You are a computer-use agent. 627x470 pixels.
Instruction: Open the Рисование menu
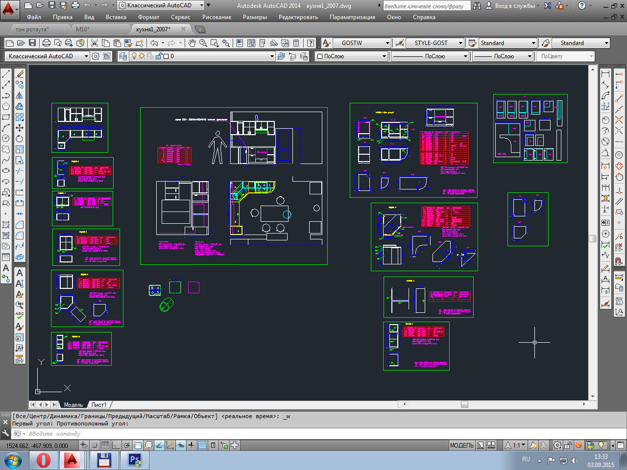pyautogui.click(x=217, y=17)
